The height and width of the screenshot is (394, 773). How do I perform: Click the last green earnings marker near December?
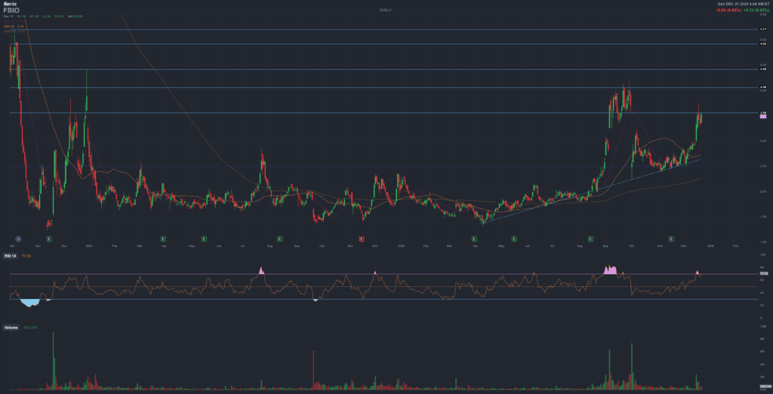[x=670, y=238]
